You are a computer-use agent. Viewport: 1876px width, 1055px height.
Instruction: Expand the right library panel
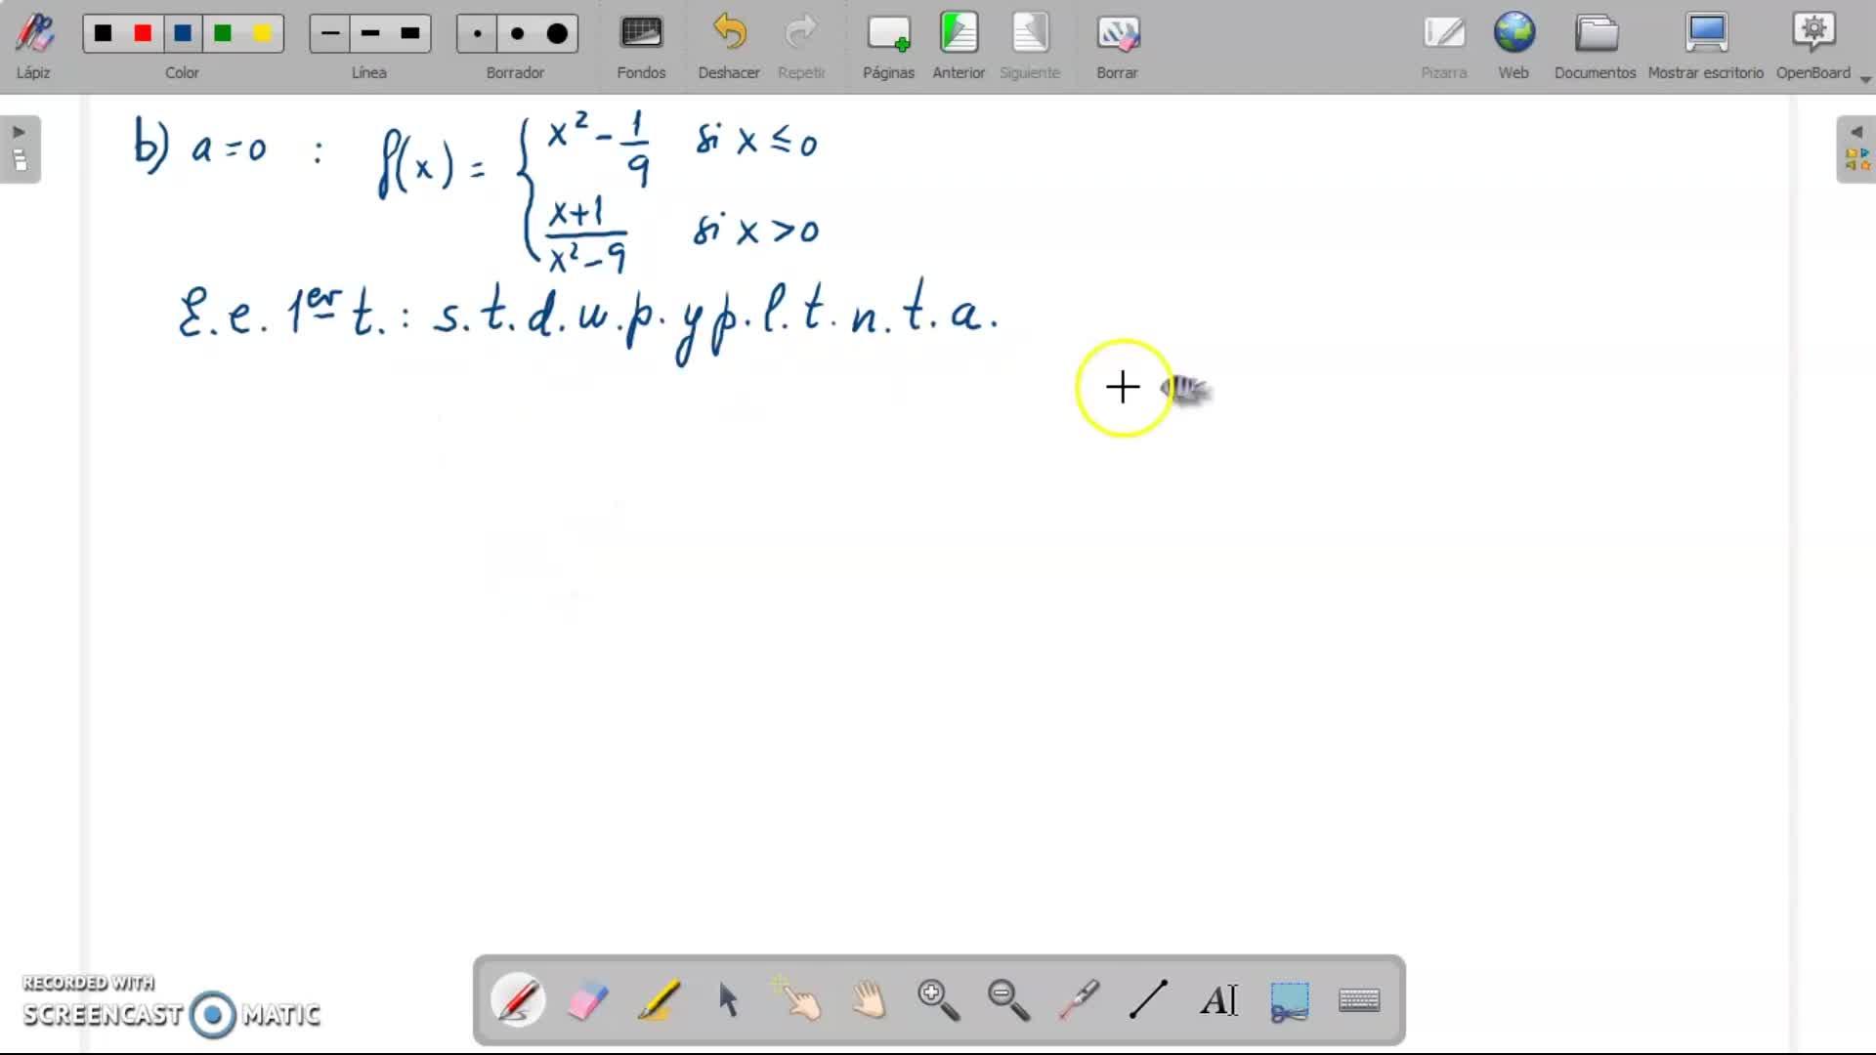[x=1855, y=148]
